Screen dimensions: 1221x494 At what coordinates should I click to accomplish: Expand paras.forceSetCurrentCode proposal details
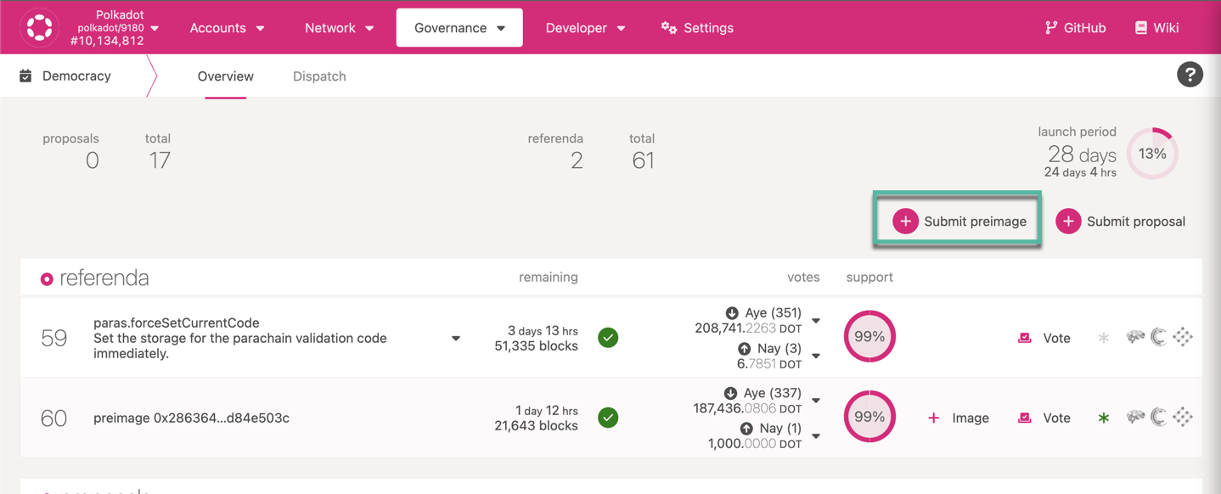tap(456, 339)
